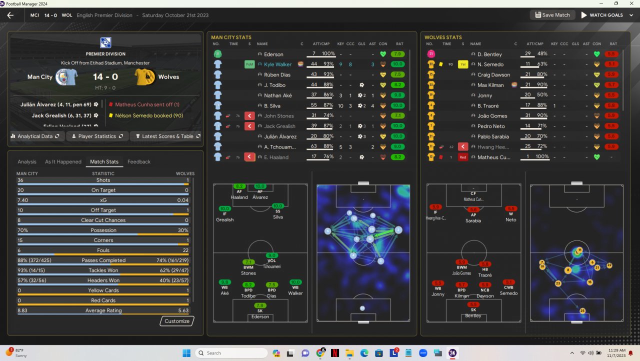This screenshot has width=640, height=361.
Task: Click D. Bentley's pink goalkeeper shirt icon
Action: coord(430,54)
